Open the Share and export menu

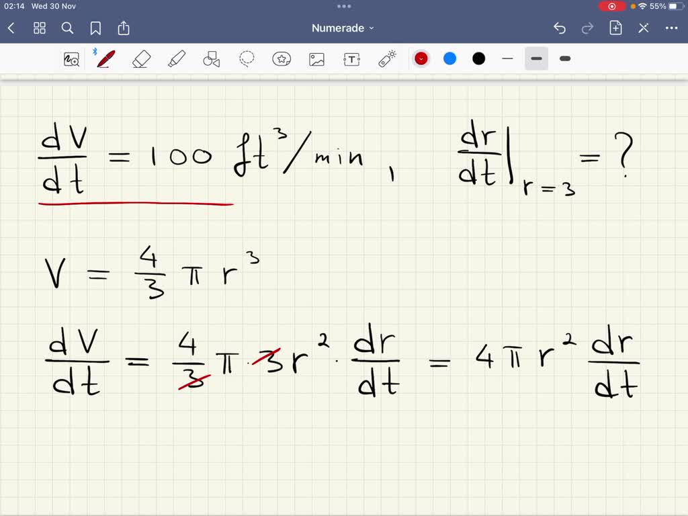click(x=124, y=28)
